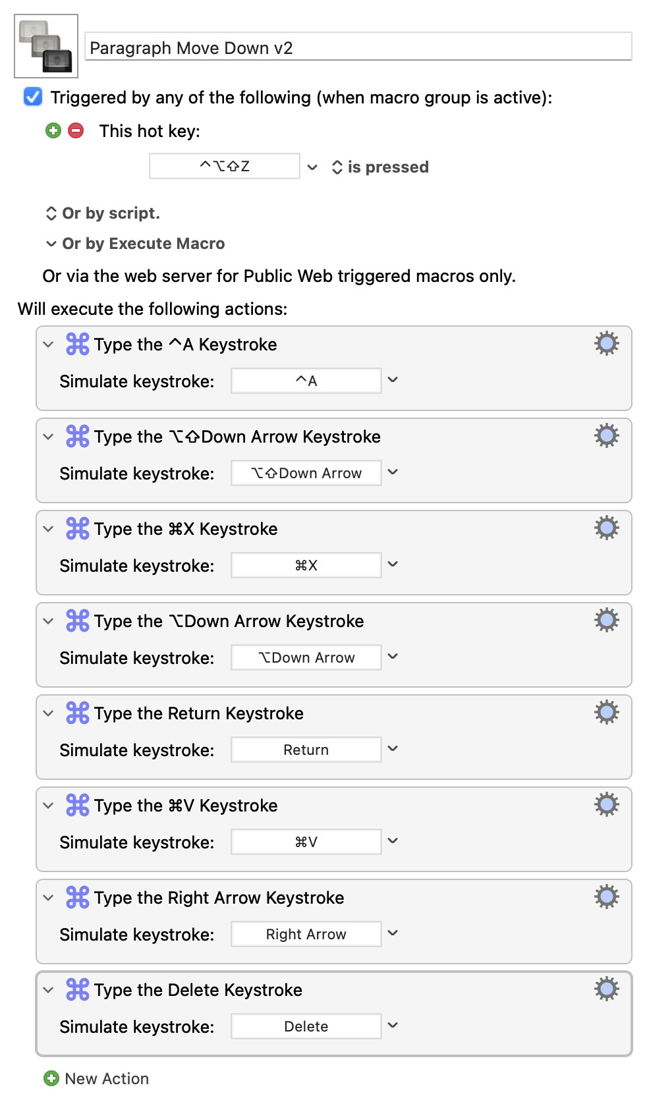Collapse the ⌥⇧Down Arrow Keystroke action
647x1100 pixels.
tap(48, 437)
